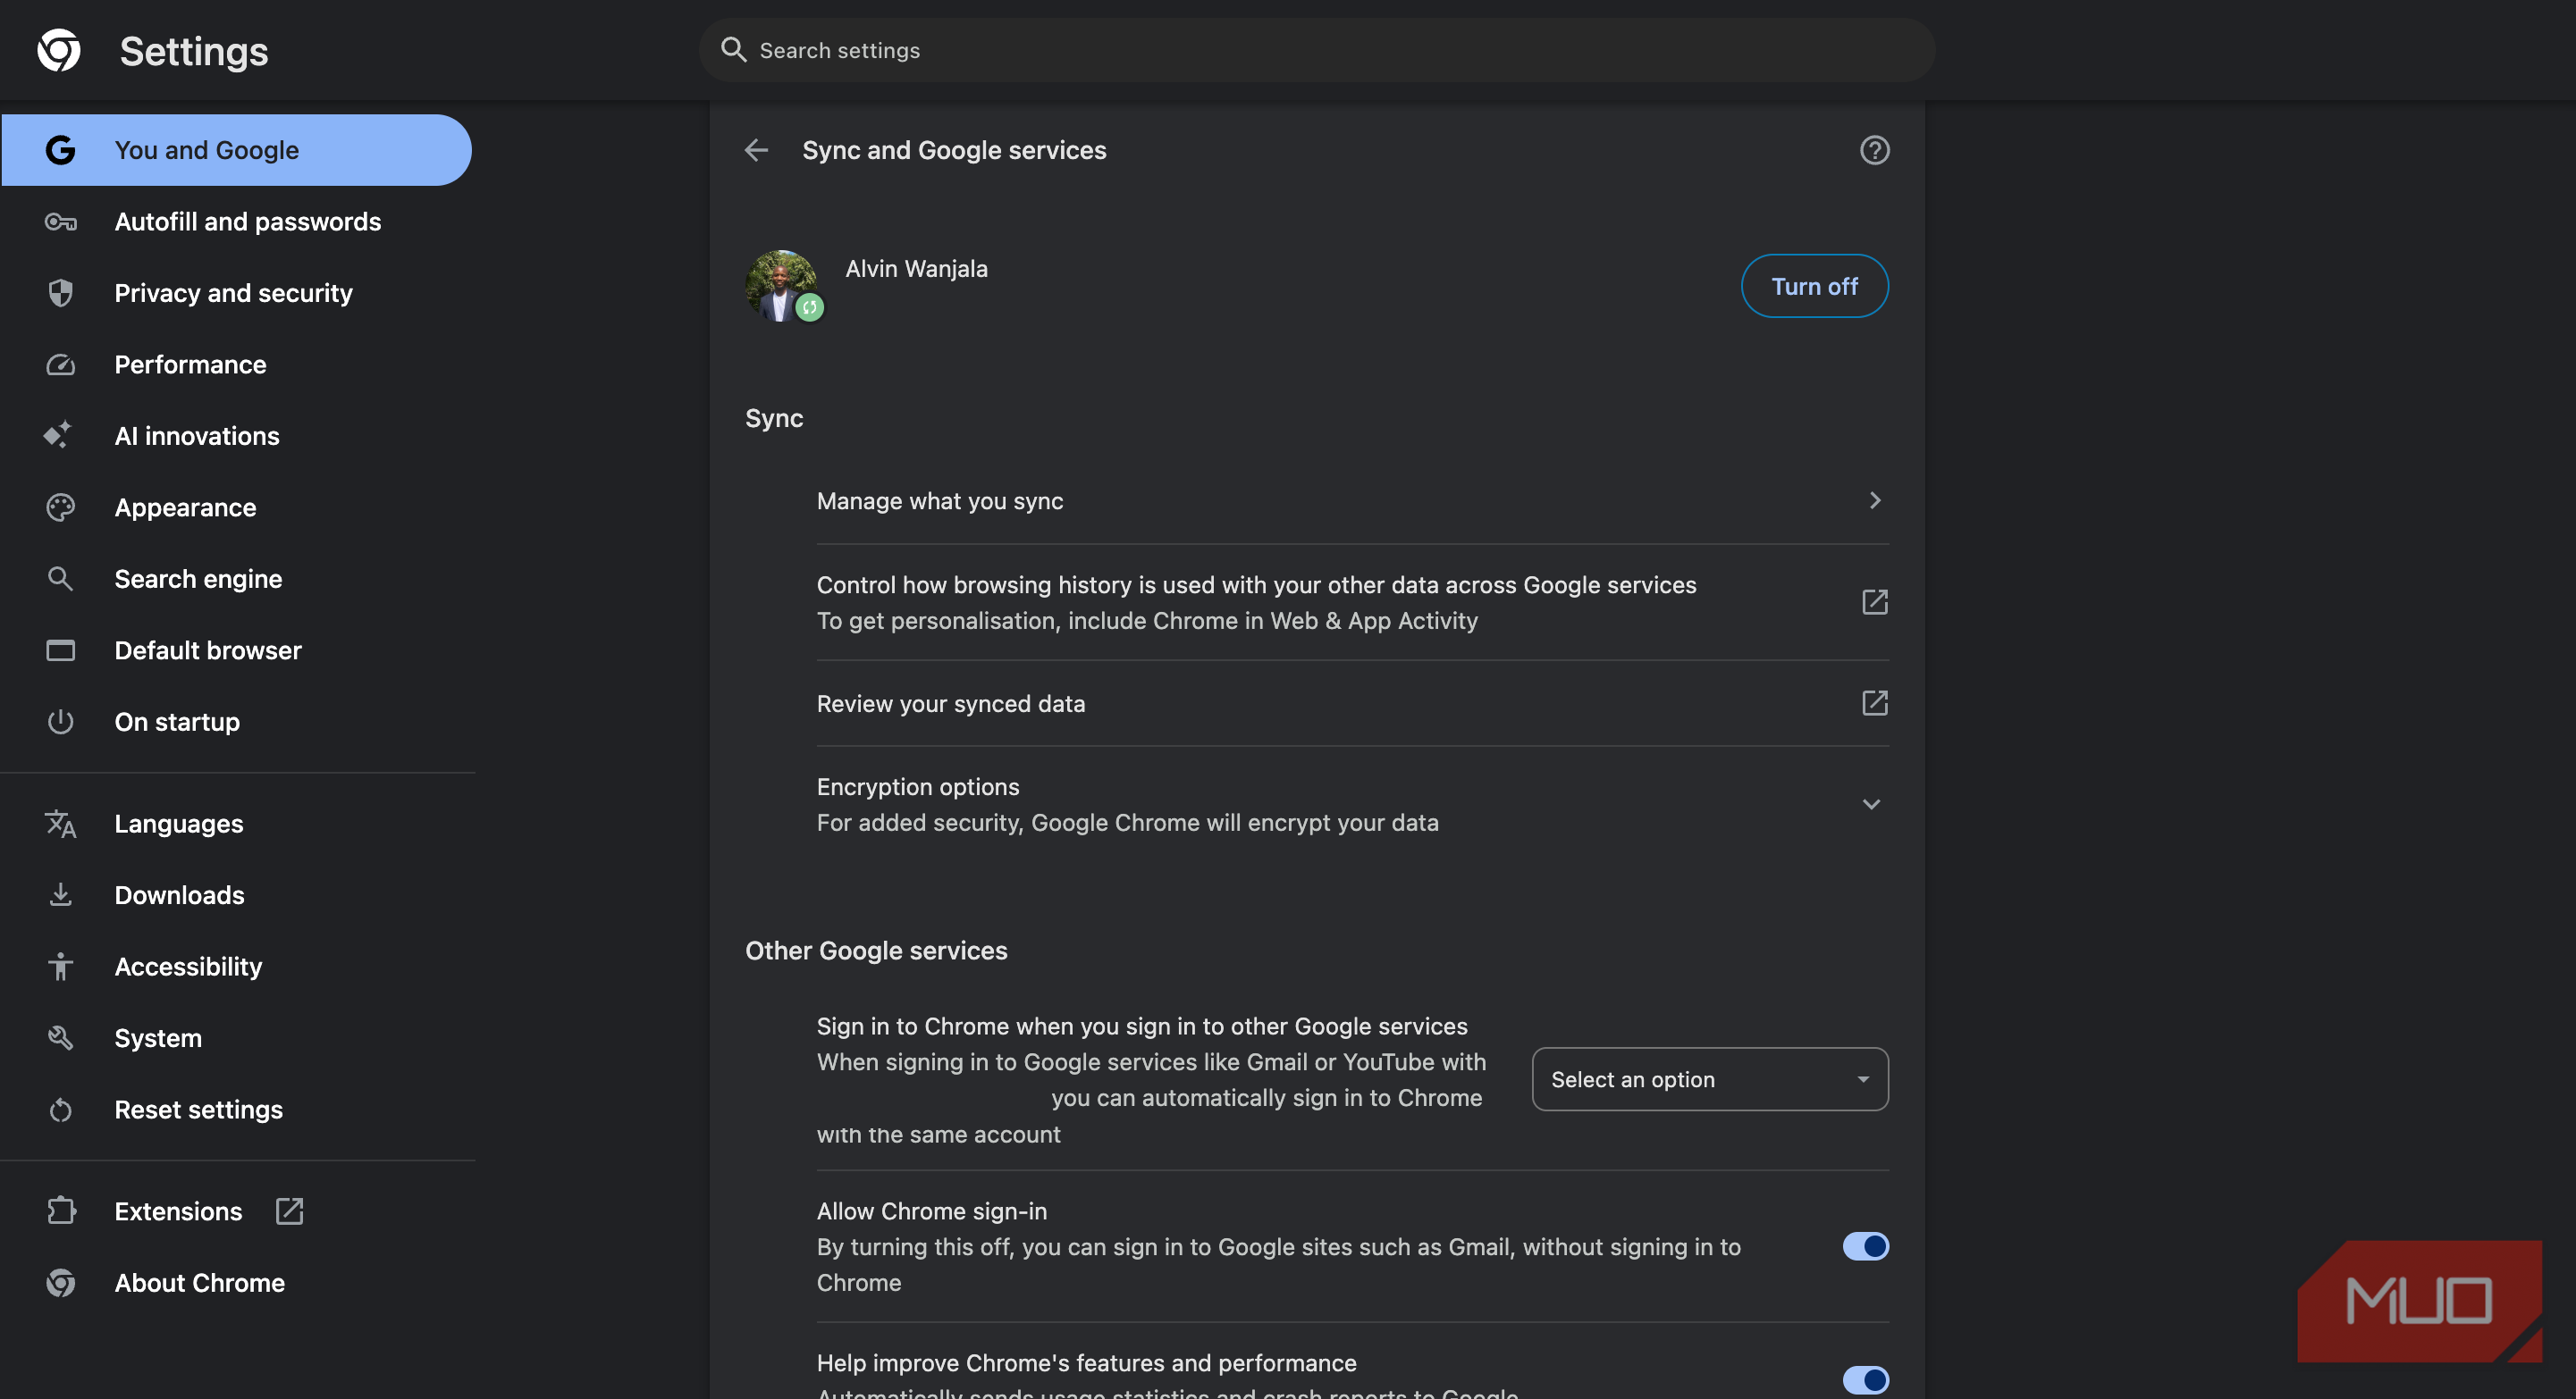Open Manage what you sync
Screen dimensions: 2576x1399
[x=1350, y=500]
